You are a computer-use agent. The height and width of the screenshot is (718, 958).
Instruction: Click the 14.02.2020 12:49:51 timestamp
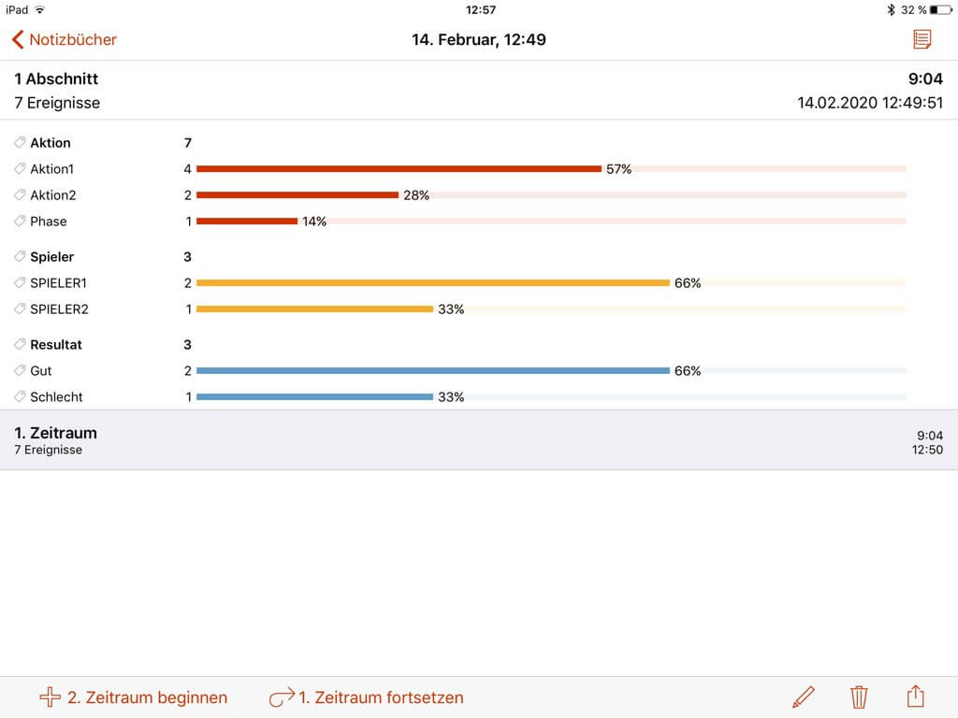point(870,103)
